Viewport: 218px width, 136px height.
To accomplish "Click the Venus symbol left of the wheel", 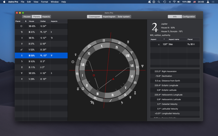I will click(78, 89).
